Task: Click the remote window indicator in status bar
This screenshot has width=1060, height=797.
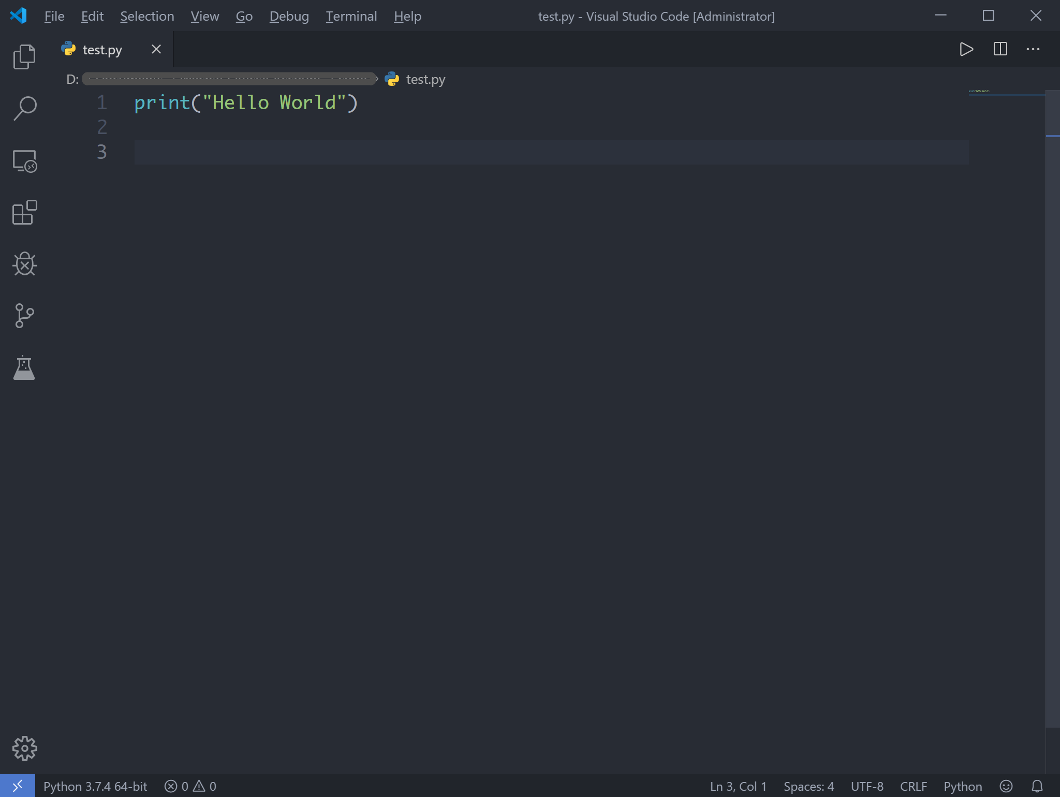Action: [18, 786]
